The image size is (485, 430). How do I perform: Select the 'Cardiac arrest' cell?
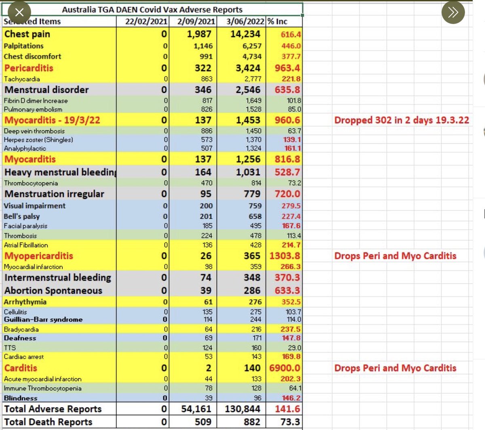[x=24, y=357]
